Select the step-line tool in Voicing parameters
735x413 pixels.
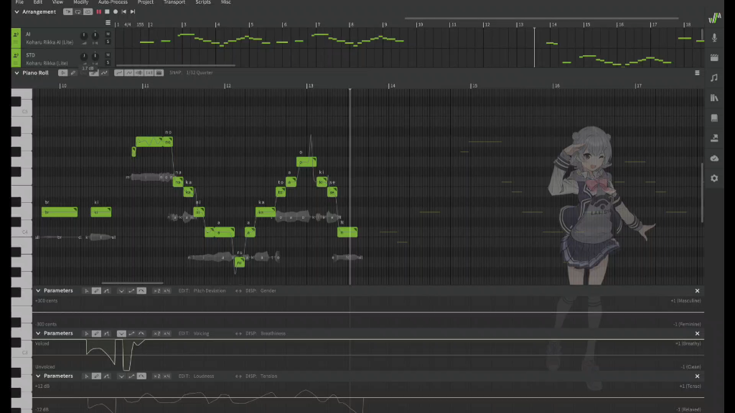point(106,333)
